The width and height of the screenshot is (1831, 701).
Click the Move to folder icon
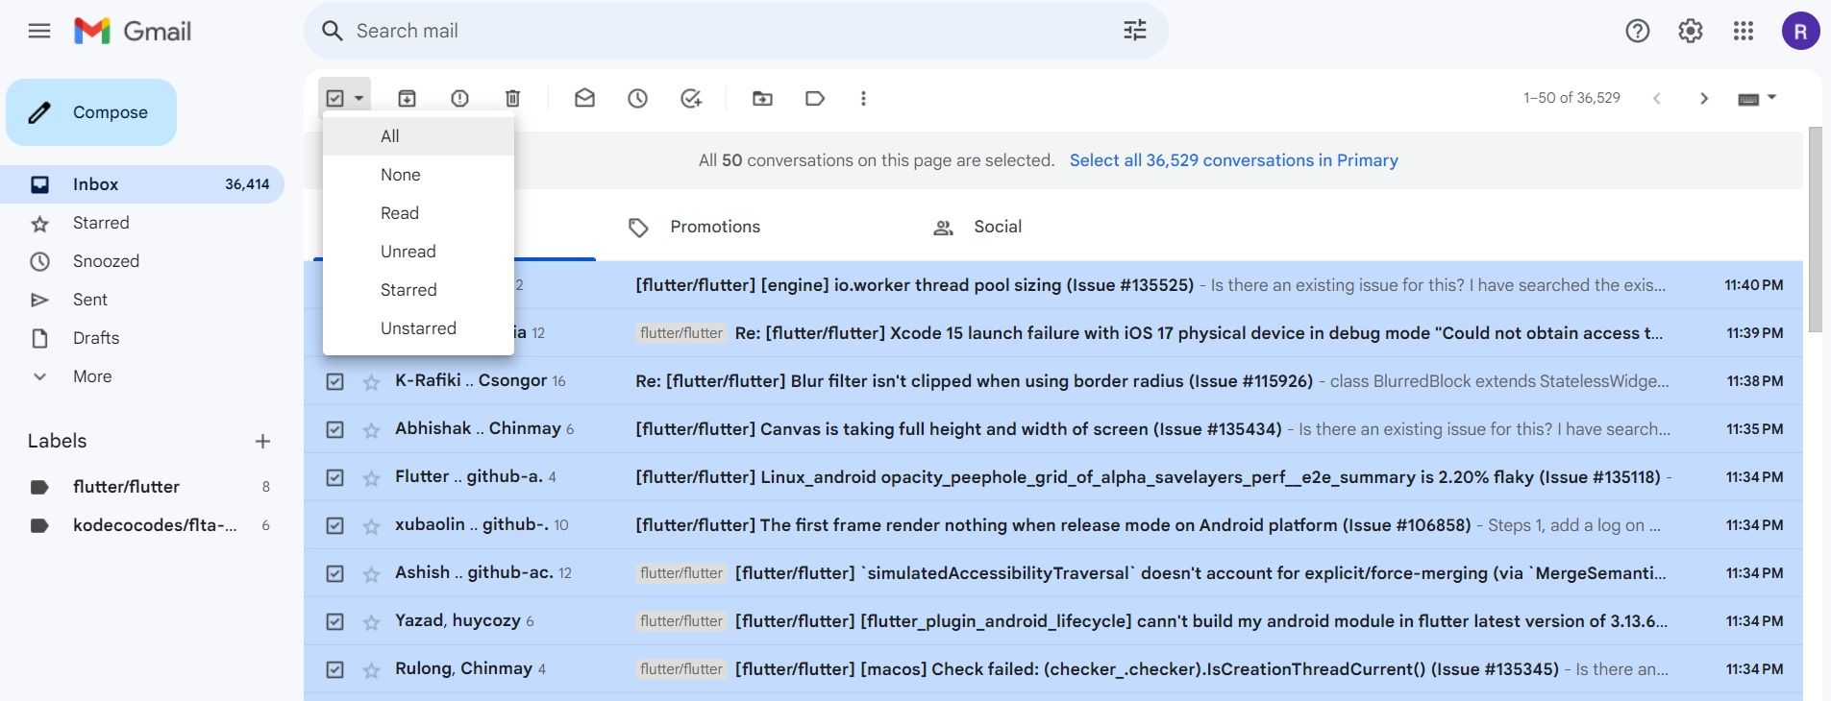762,98
